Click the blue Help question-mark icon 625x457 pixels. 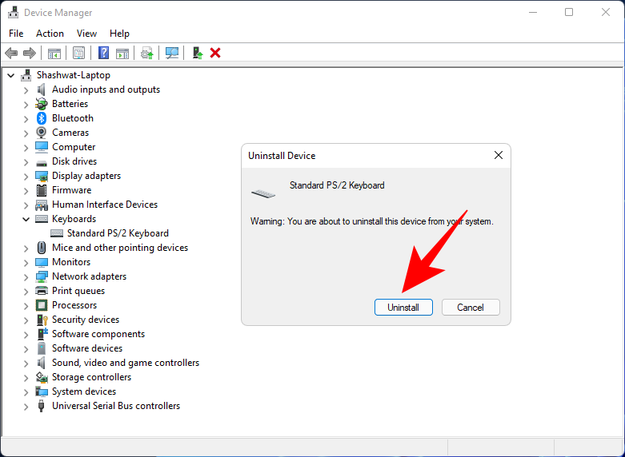point(103,53)
